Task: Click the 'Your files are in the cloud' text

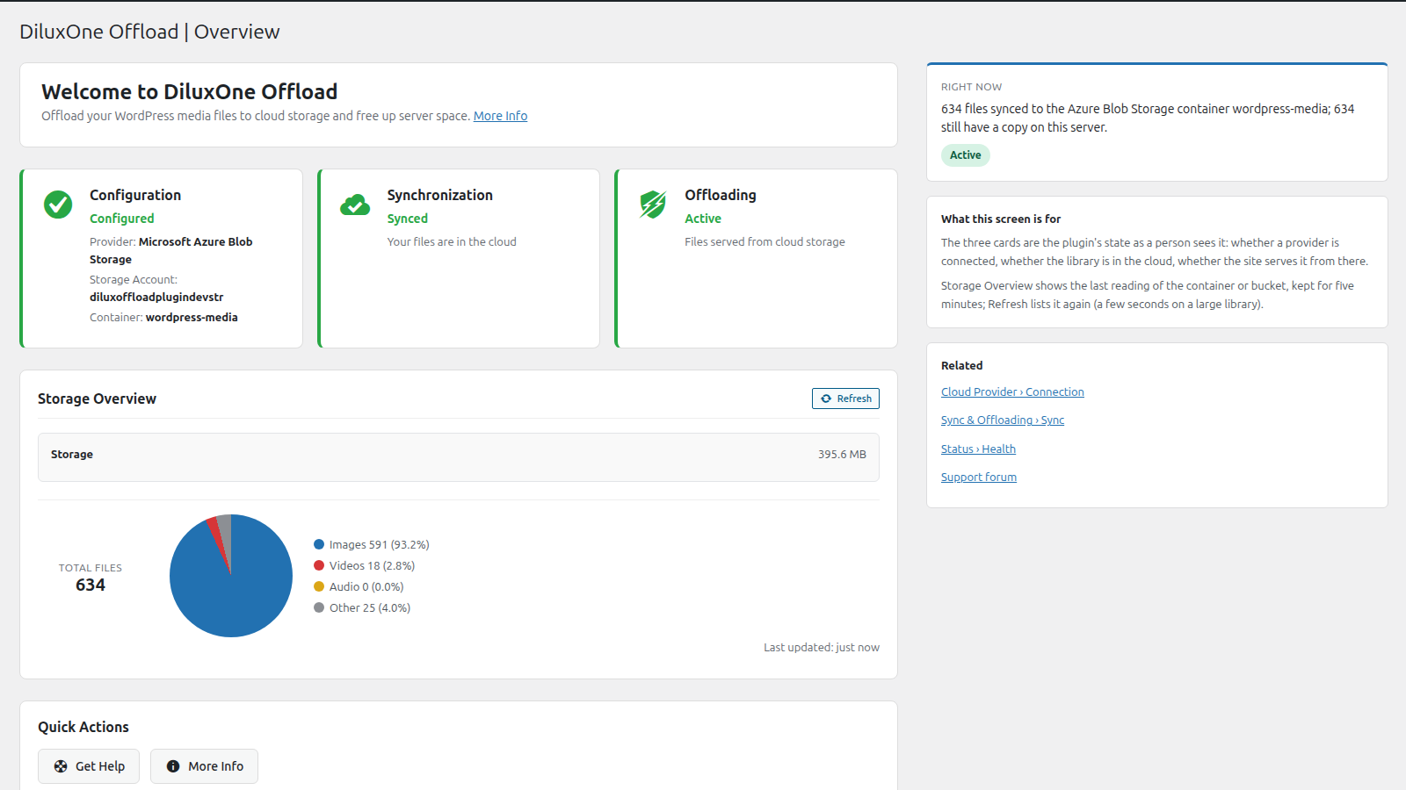Action: (452, 242)
